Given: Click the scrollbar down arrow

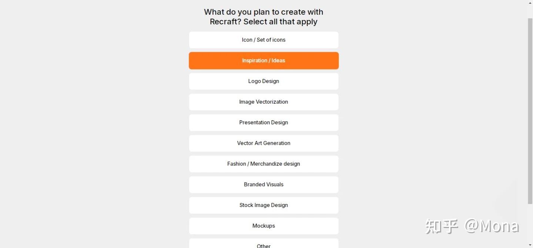Looking at the screenshot, I should 530,245.
